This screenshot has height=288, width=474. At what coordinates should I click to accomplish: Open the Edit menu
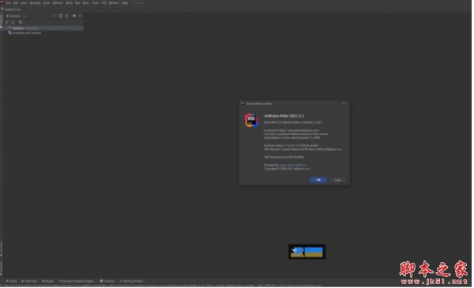click(16, 2)
